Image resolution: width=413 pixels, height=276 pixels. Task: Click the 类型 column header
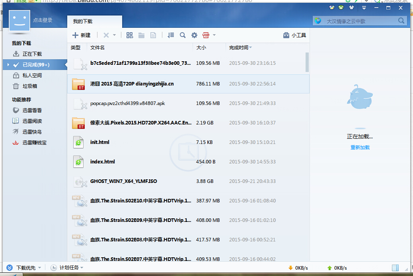(75, 48)
